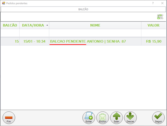Click the Fim button with red bar
This screenshot has width=167, height=126.
pyautogui.click(x=9, y=118)
